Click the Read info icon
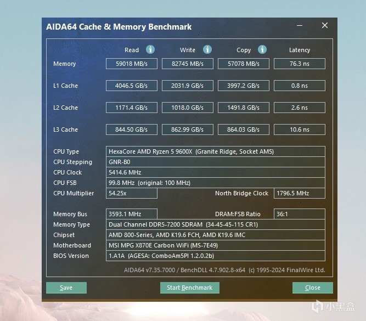Viewport: 366px width, 321px height. 150,49
